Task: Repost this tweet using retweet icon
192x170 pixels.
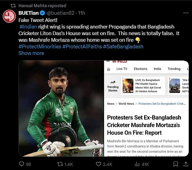Action: coord(60,164)
